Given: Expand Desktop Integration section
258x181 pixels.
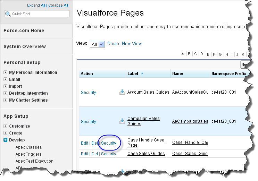Looking at the screenshot, I should click(6, 93).
